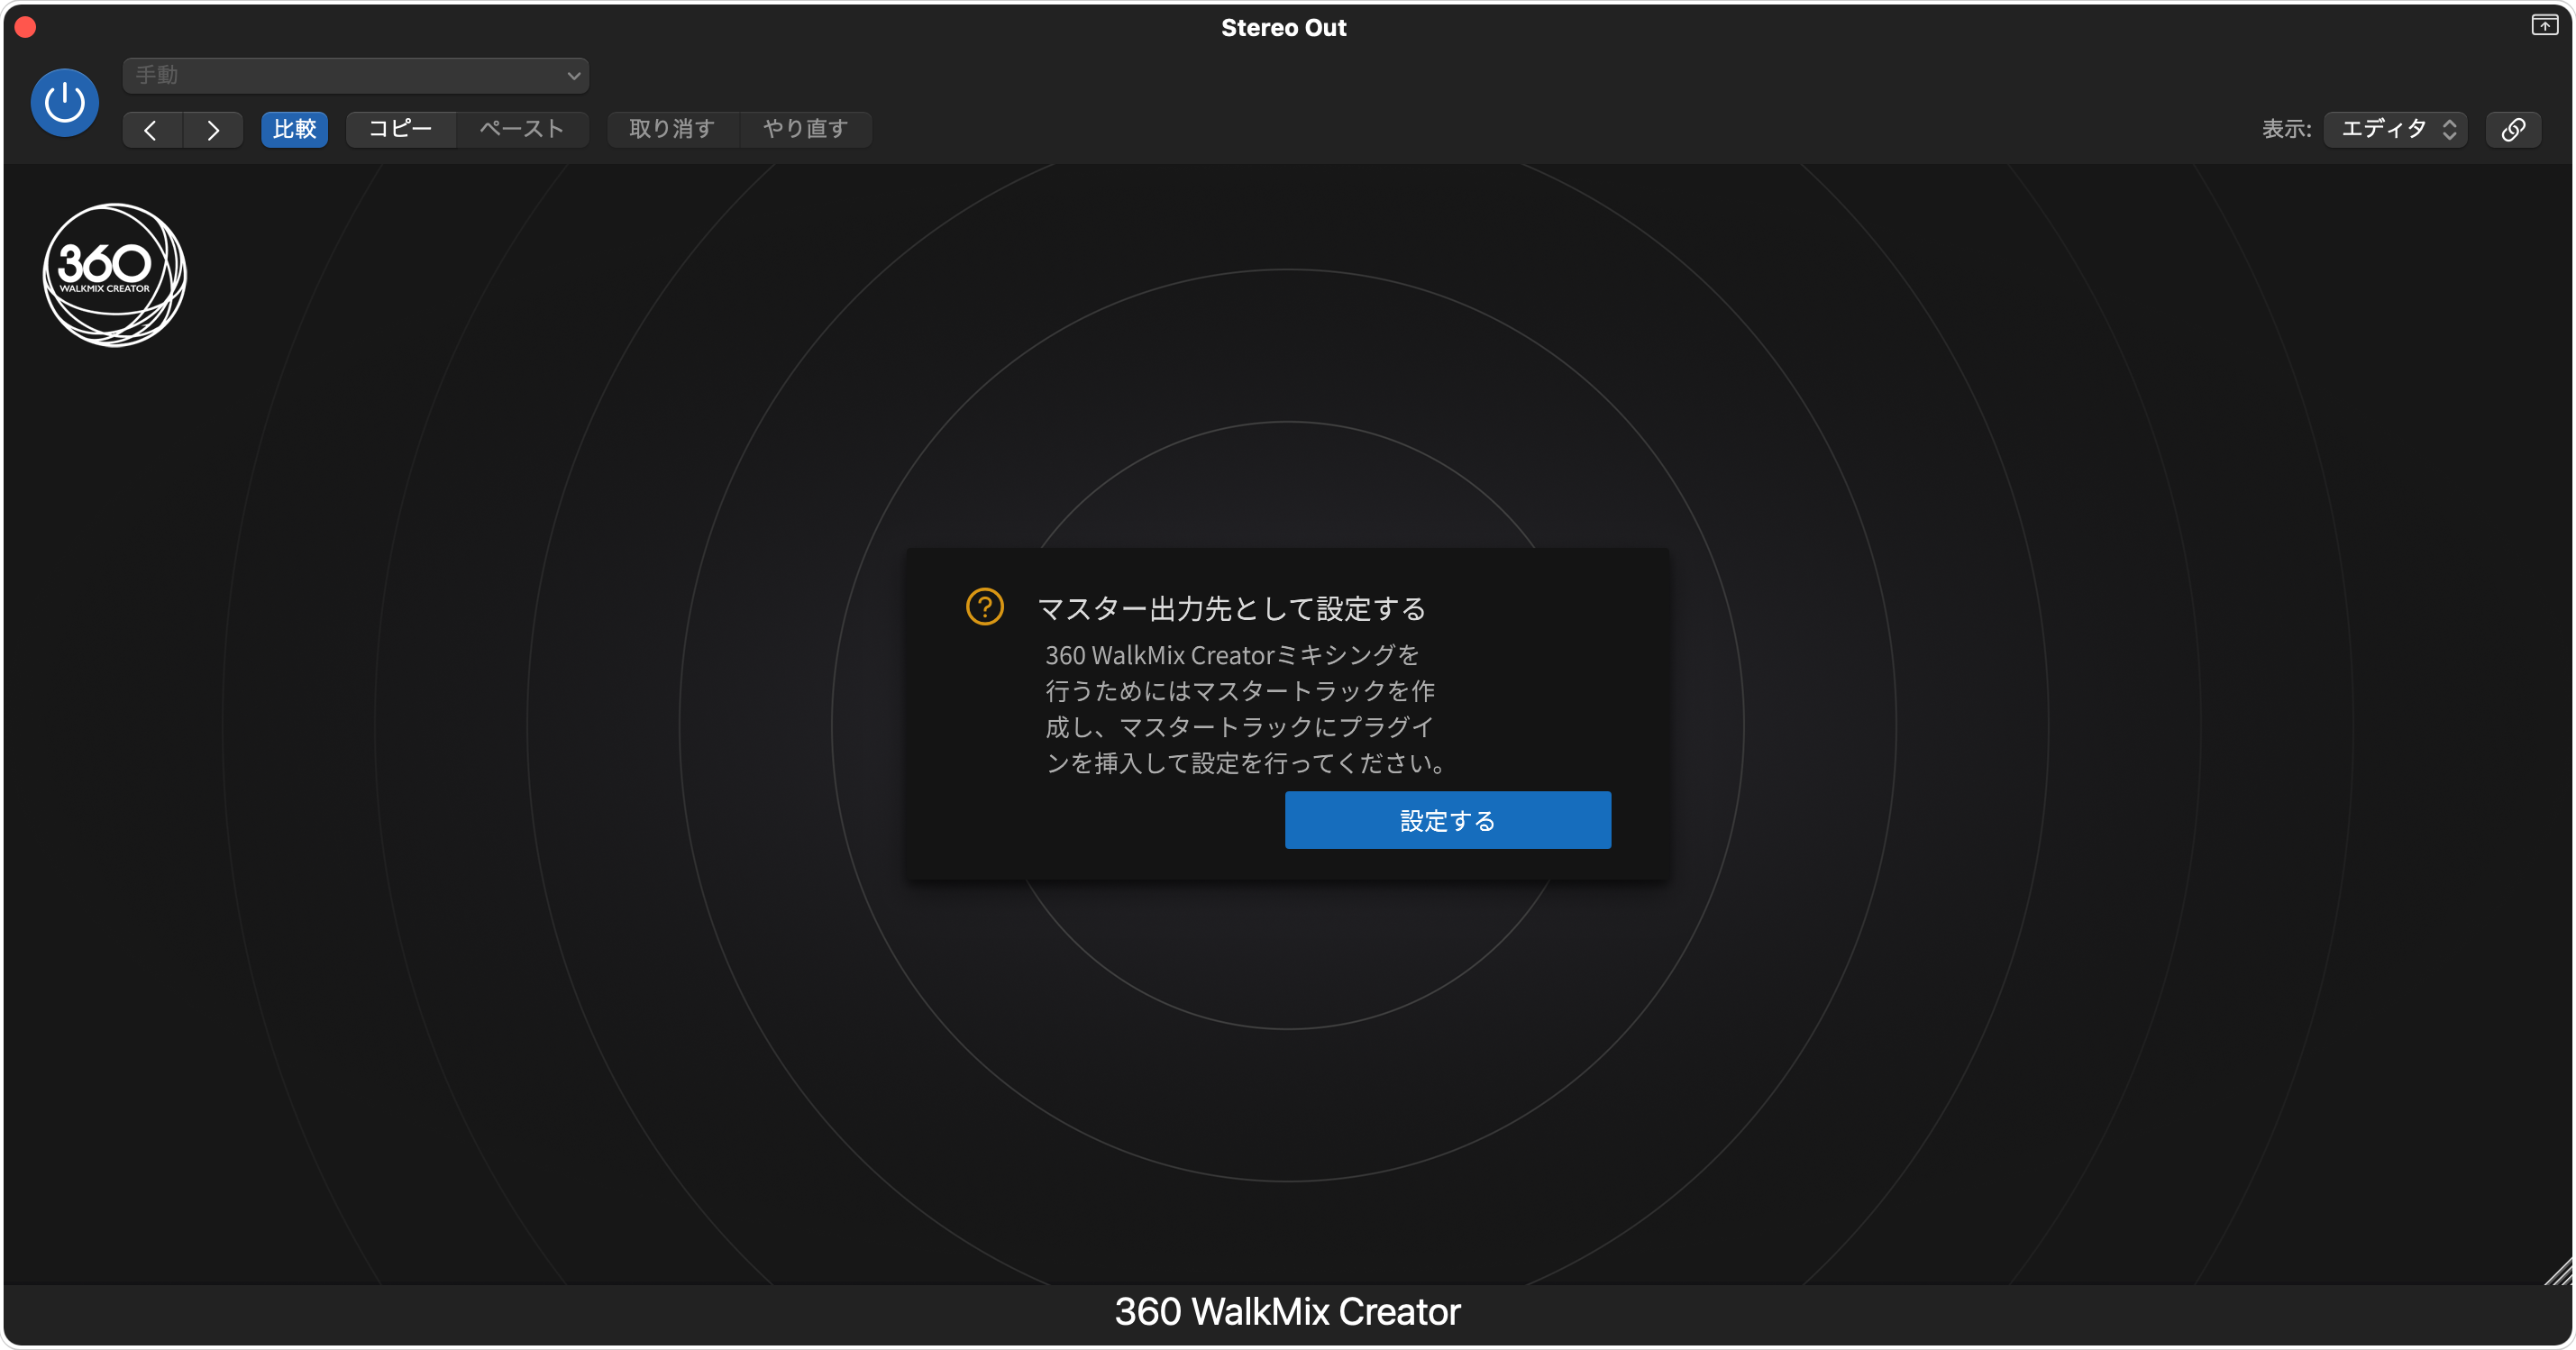2576x1350 pixels.
Task: Click the 表示: label
Action: [2286, 129]
